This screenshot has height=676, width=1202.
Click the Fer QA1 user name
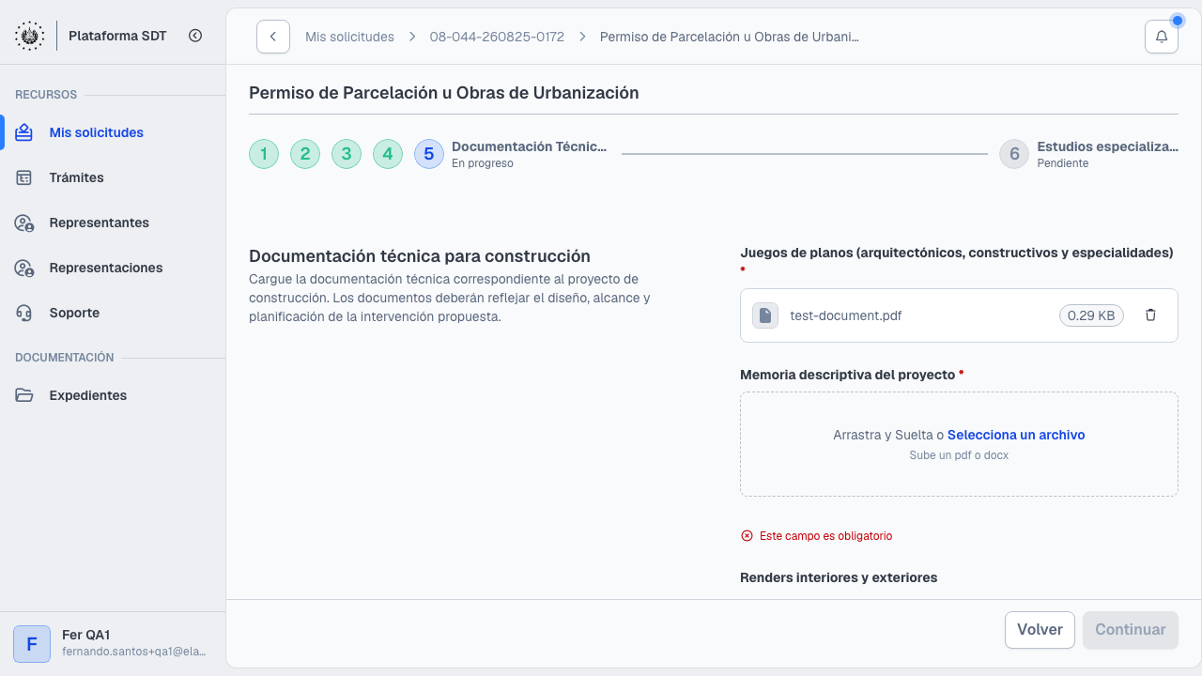[86, 635]
